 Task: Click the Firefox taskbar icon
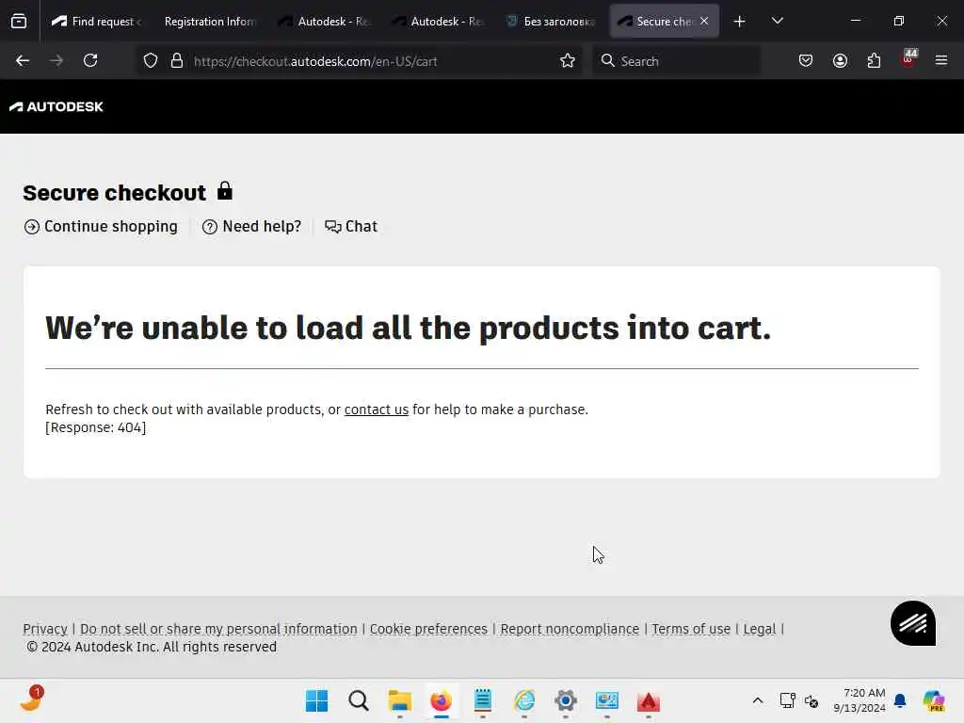[x=441, y=700]
